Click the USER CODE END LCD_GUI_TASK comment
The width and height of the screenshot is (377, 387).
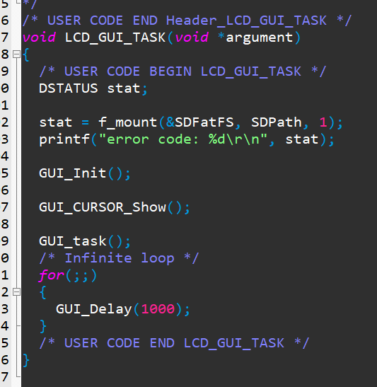174,343
